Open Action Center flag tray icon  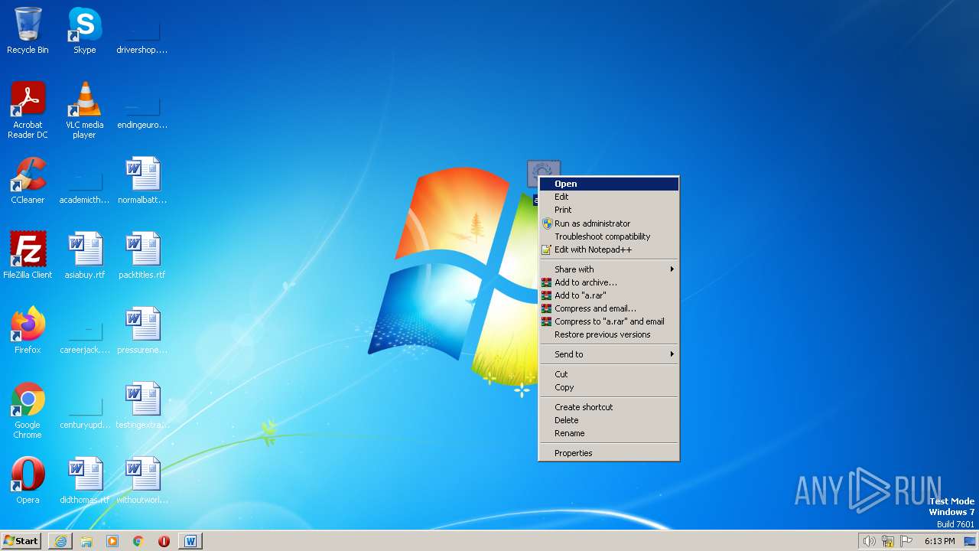pos(907,541)
